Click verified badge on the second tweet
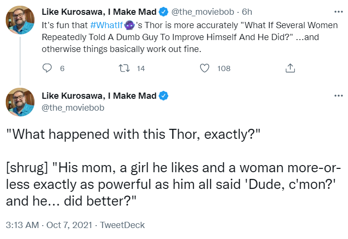Viewport: 348px width, 239px height. [x=164, y=96]
